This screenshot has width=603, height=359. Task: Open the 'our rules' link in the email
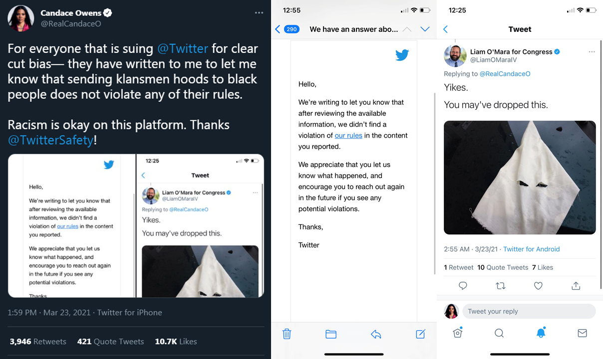[348, 135]
